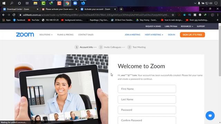Screen dimensions: 221x124
Task: Focus the Confirm Password field
Action: (147, 120)
